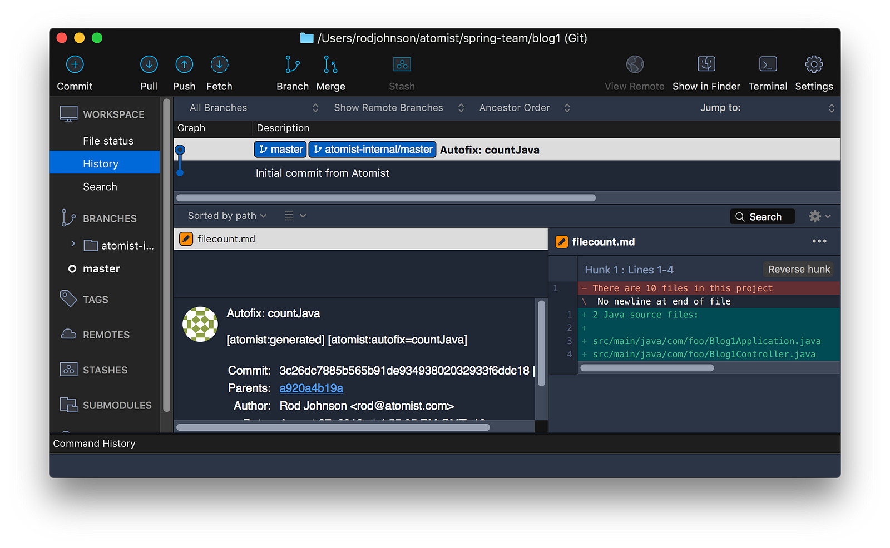The height and width of the screenshot is (548, 890).
Task: Create a new branch via Branch icon
Action: (x=293, y=64)
